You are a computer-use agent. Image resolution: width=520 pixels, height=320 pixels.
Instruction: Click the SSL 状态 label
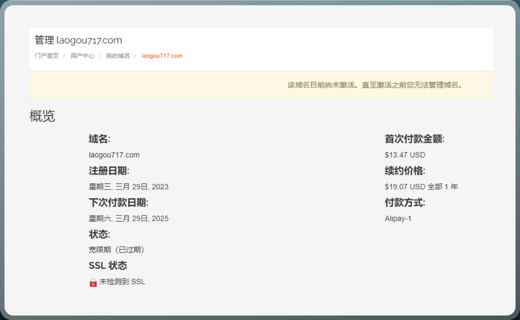coord(108,266)
